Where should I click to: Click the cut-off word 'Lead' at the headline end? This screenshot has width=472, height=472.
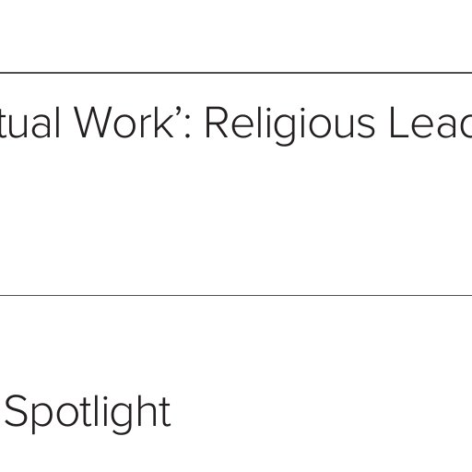[x=431, y=123]
